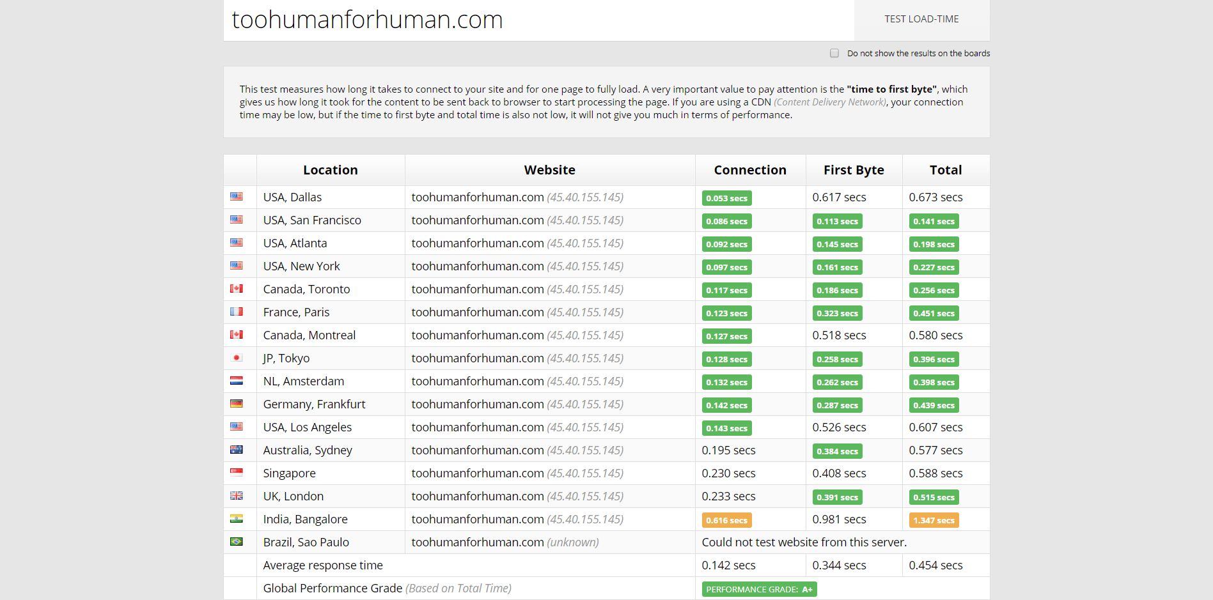Click the 0.230 secs connection value for Singapore

(x=728, y=473)
